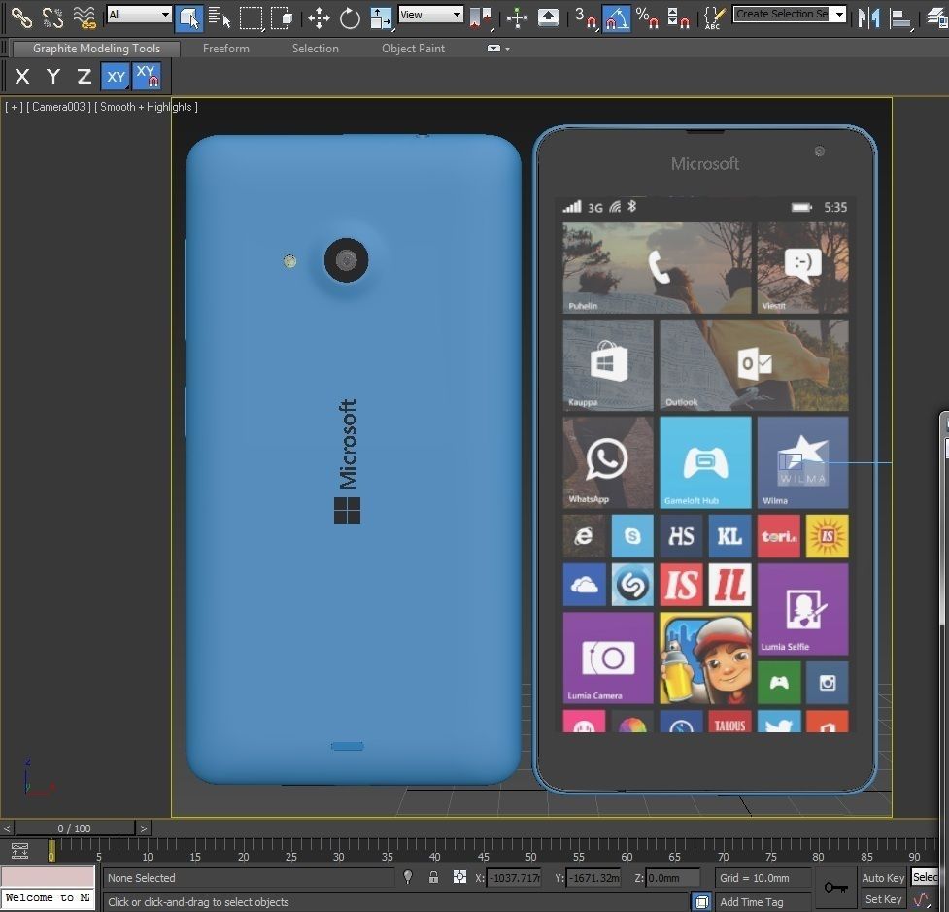This screenshot has height=912, width=949.
Task: Open the Camera003 viewport menu
Action: (x=58, y=107)
